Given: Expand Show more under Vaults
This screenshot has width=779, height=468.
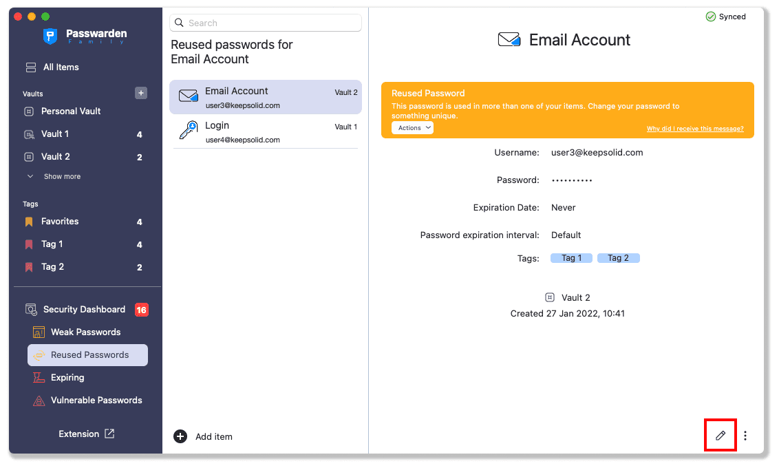Looking at the screenshot, I should tap(62, 177).
